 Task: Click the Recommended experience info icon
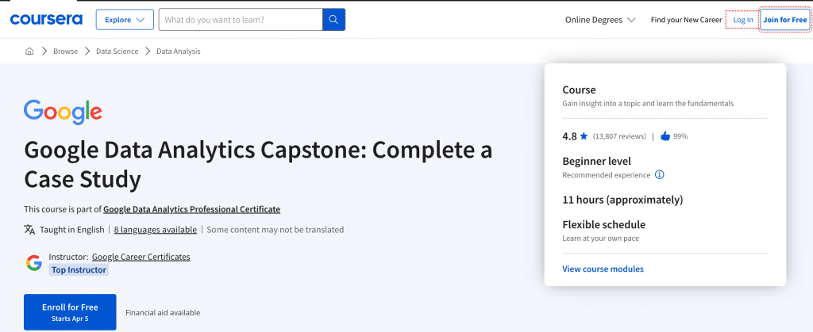660,175
